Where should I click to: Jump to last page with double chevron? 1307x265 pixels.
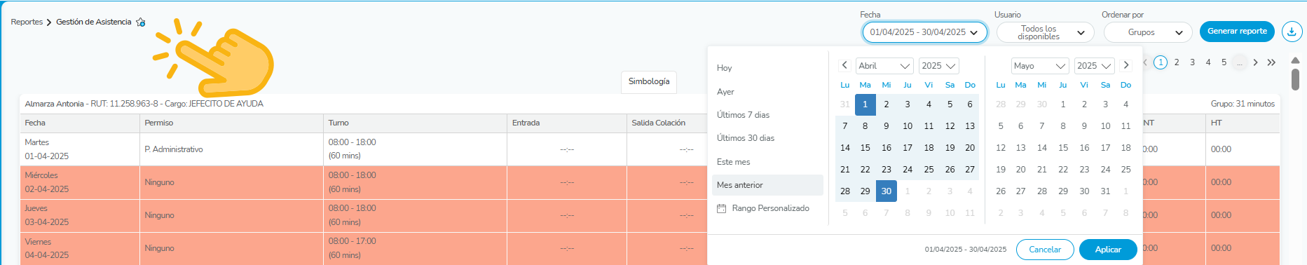1271,62
